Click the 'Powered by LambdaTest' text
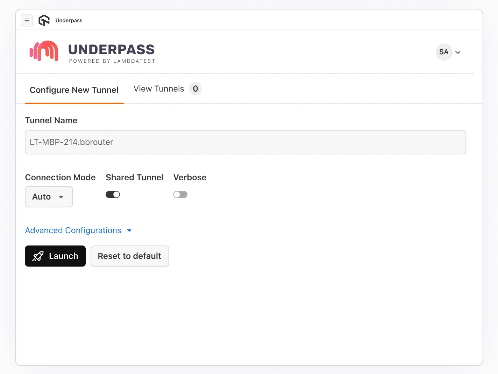 coord(112,61)
